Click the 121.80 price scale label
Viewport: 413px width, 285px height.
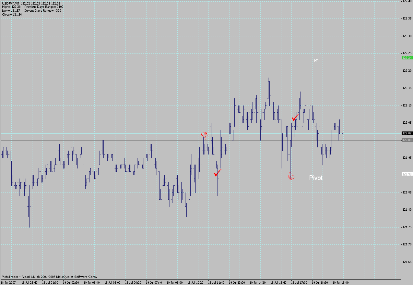click(x=407, y=210)
